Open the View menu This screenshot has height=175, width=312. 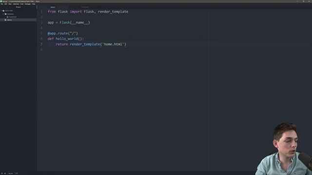click(10, 4)
